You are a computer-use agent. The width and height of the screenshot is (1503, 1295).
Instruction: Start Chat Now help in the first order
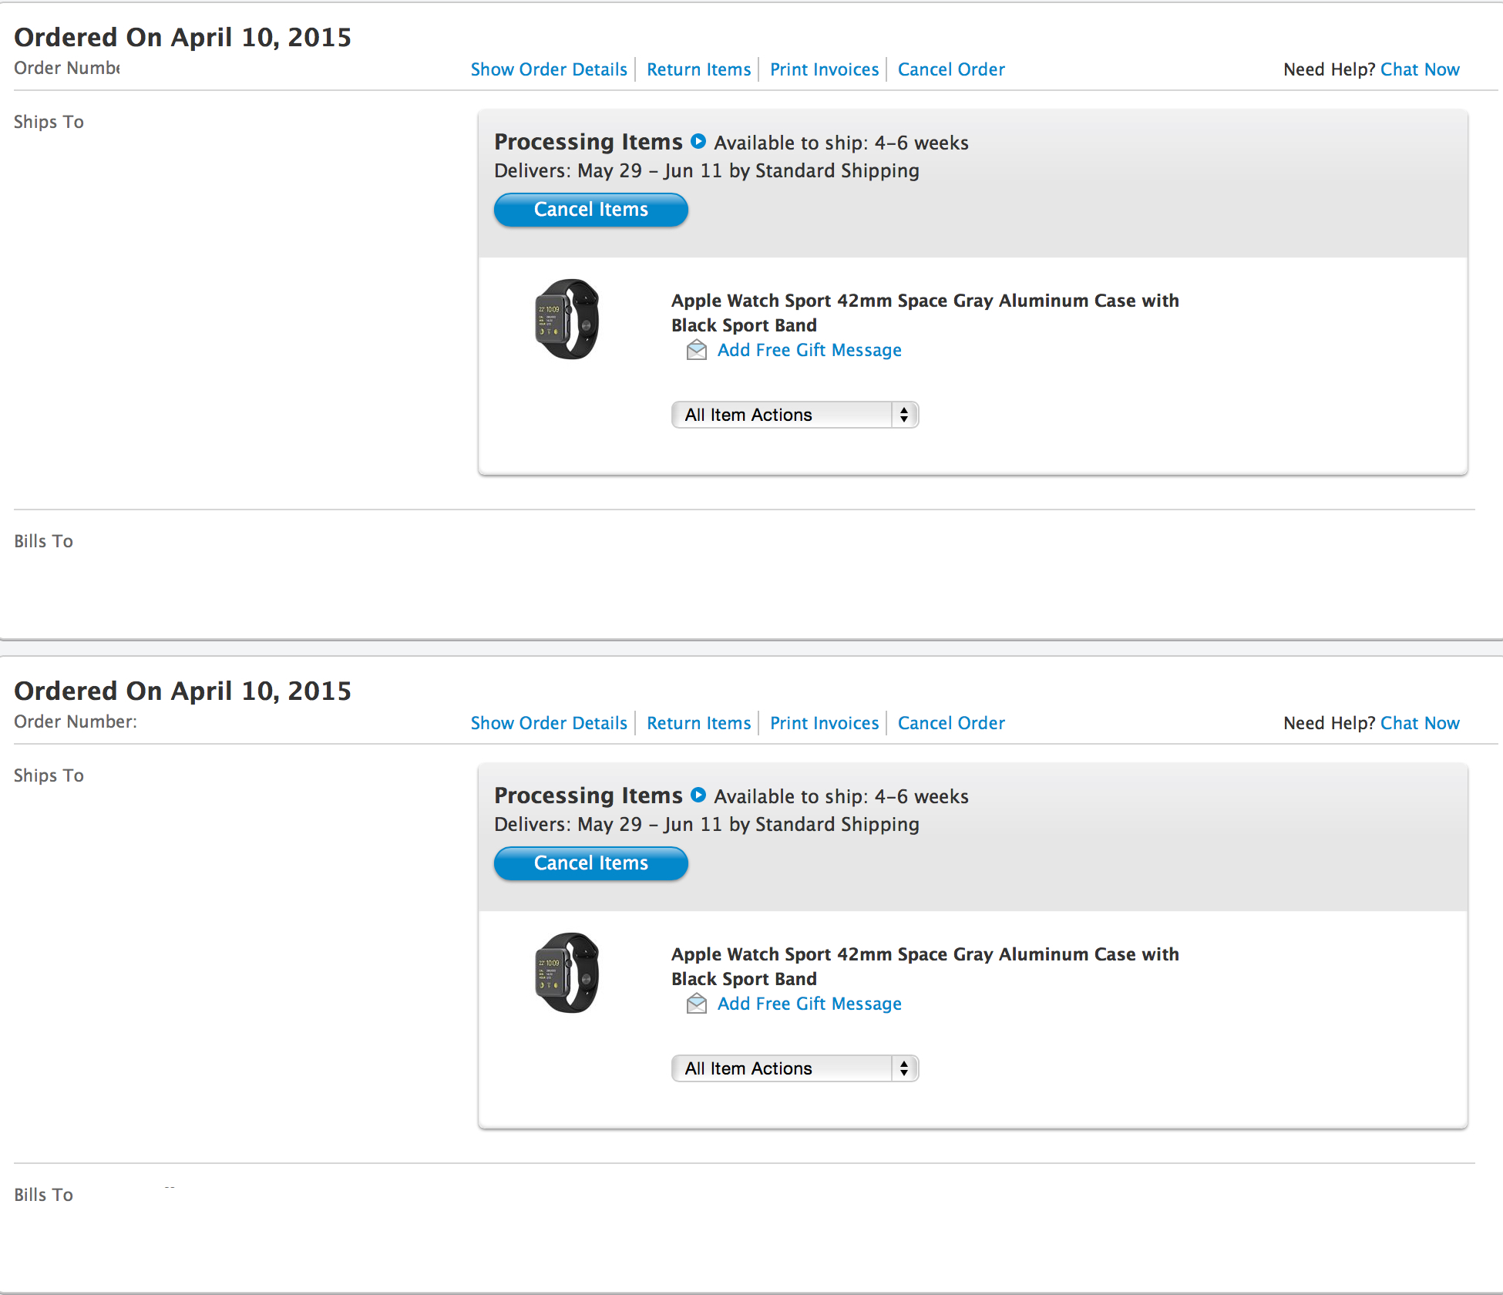click(1420, 69)
